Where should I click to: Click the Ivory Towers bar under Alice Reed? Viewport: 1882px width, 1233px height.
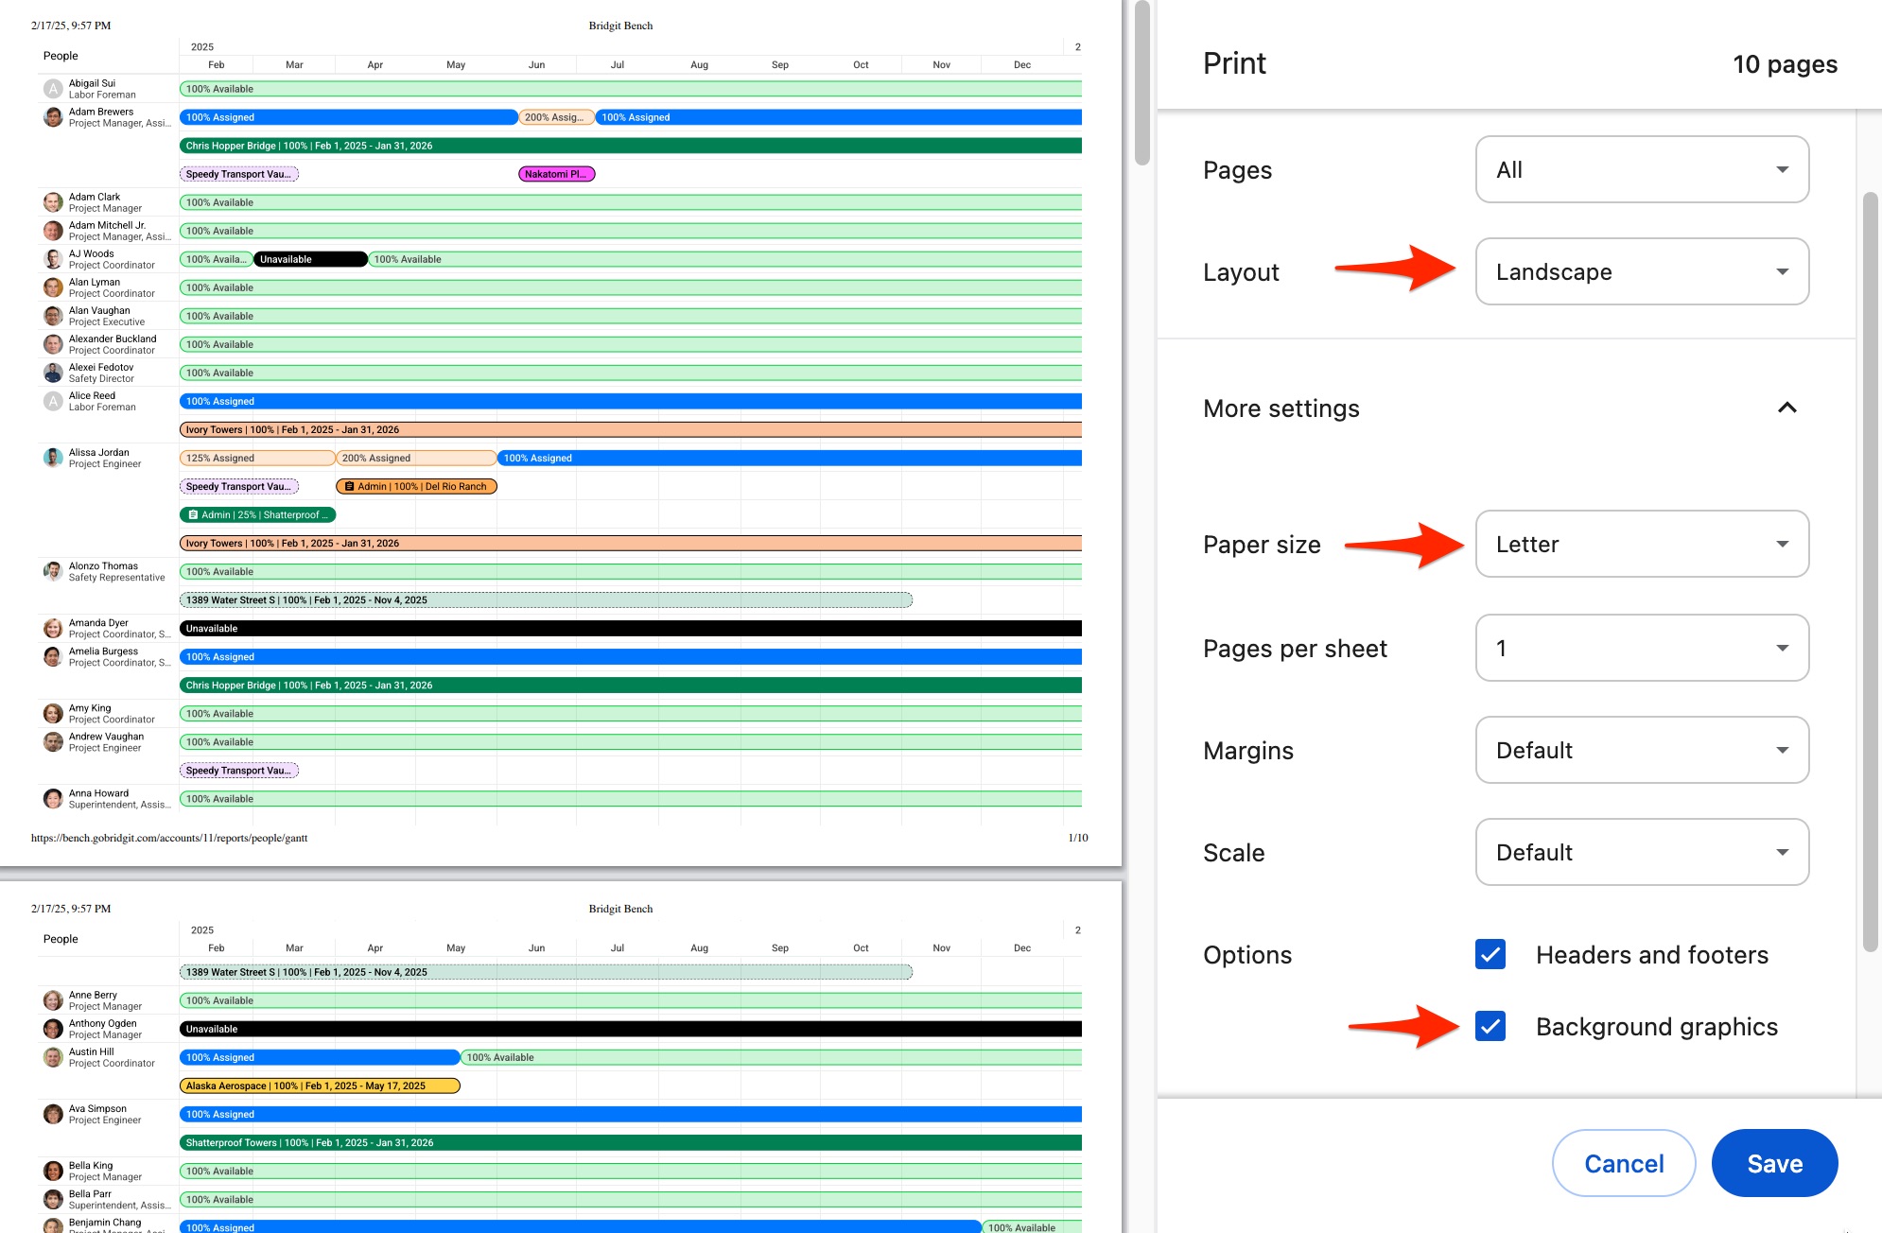click(x=631, y=429)
